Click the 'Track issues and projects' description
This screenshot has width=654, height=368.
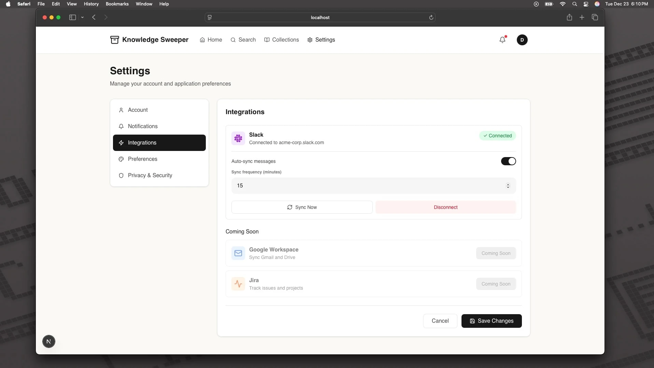[x=276, y=288]
